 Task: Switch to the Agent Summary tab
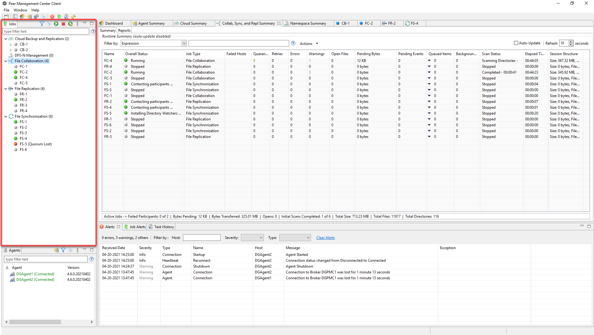coord(151,23)
